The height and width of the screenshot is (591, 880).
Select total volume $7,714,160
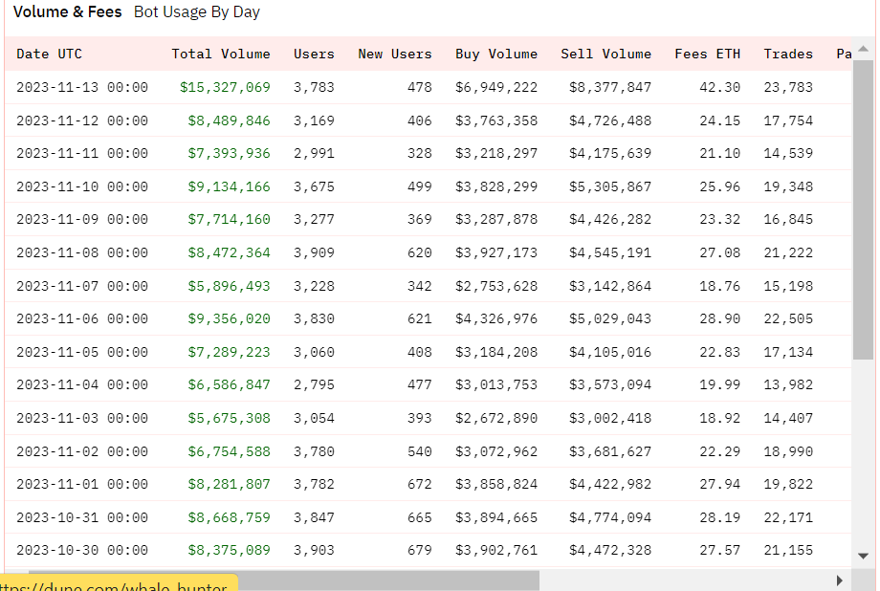(229, 219)
